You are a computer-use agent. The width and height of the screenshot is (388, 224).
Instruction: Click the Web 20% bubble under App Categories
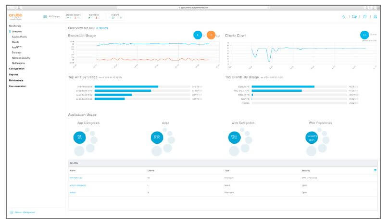79,137
